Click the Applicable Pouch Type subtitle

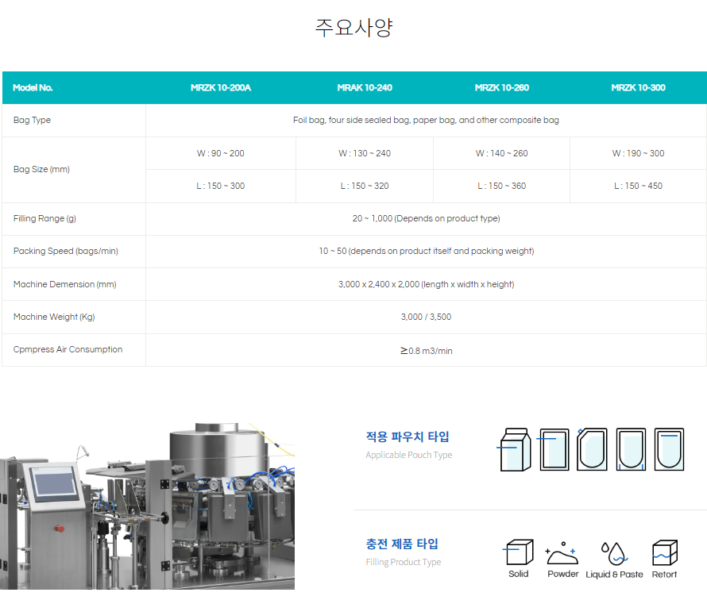click(x=408, y=455)
